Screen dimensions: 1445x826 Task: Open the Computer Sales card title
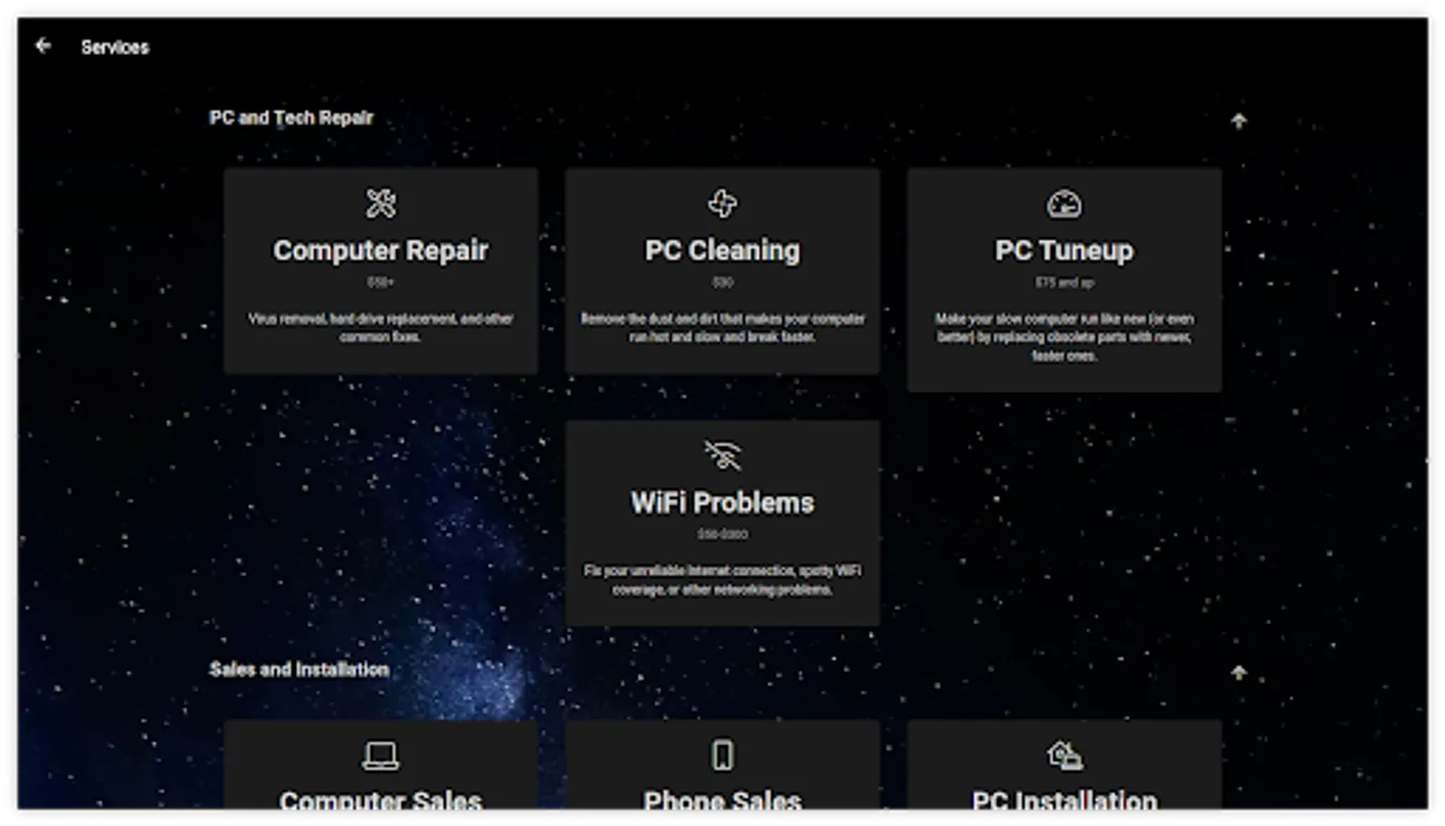point(380,799)
